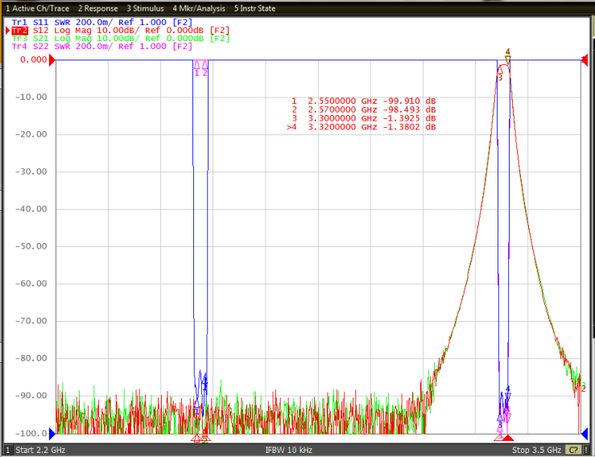Click the filled red stimulus marker 4 triangle on bottom axis

[x=508, y=438]
